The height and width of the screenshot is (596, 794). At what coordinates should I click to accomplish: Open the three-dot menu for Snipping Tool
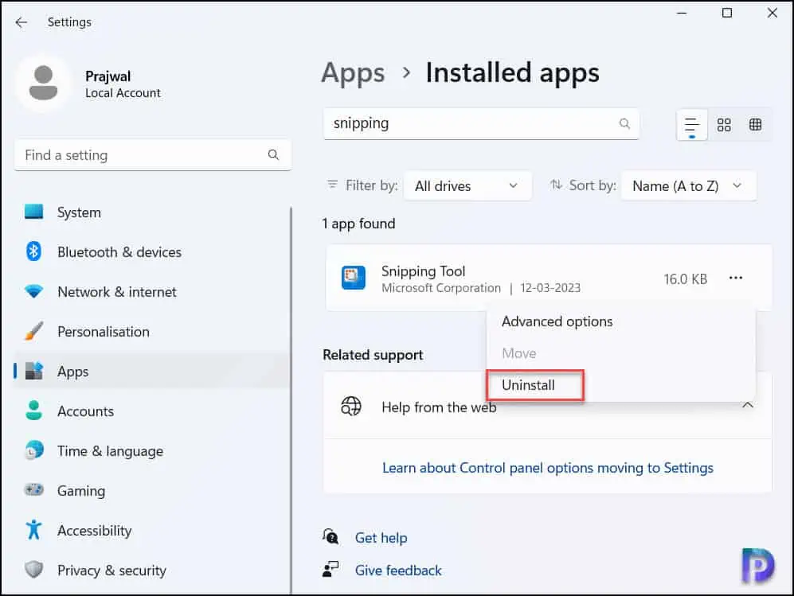pyautogui.click(x=736, y=278)
